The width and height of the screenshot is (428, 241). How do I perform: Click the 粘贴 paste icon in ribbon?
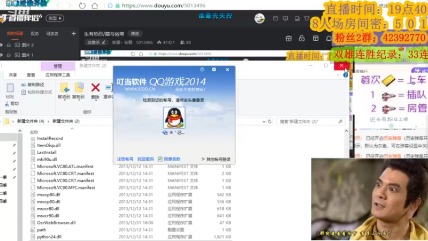10,88
